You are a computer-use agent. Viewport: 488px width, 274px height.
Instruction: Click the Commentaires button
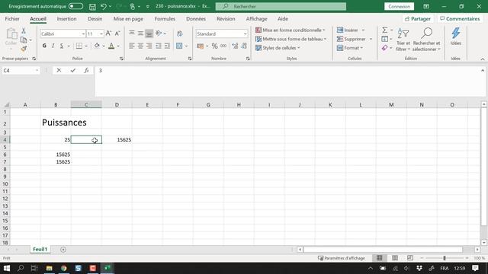pyautogui.click(x=460, y=19)
